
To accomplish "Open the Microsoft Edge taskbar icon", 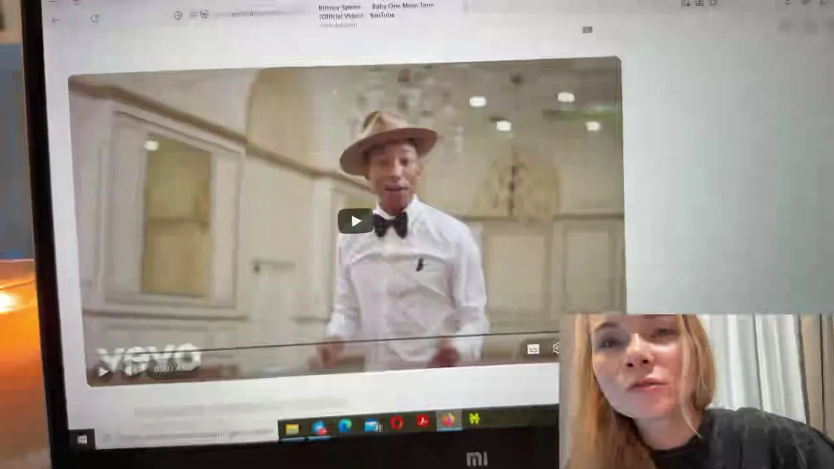I will click(345, 425).
